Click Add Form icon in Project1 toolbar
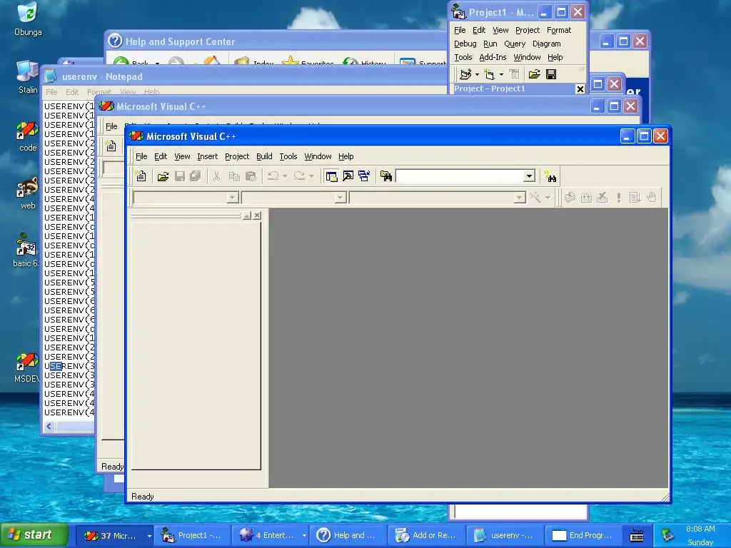731x548 pixels. 489,74
